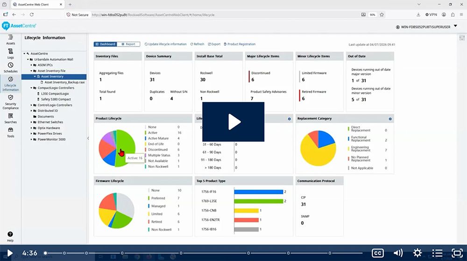467x261 pixels.
Task: Select the AssetCentre Web Client tab
Action: click(37, 5)
